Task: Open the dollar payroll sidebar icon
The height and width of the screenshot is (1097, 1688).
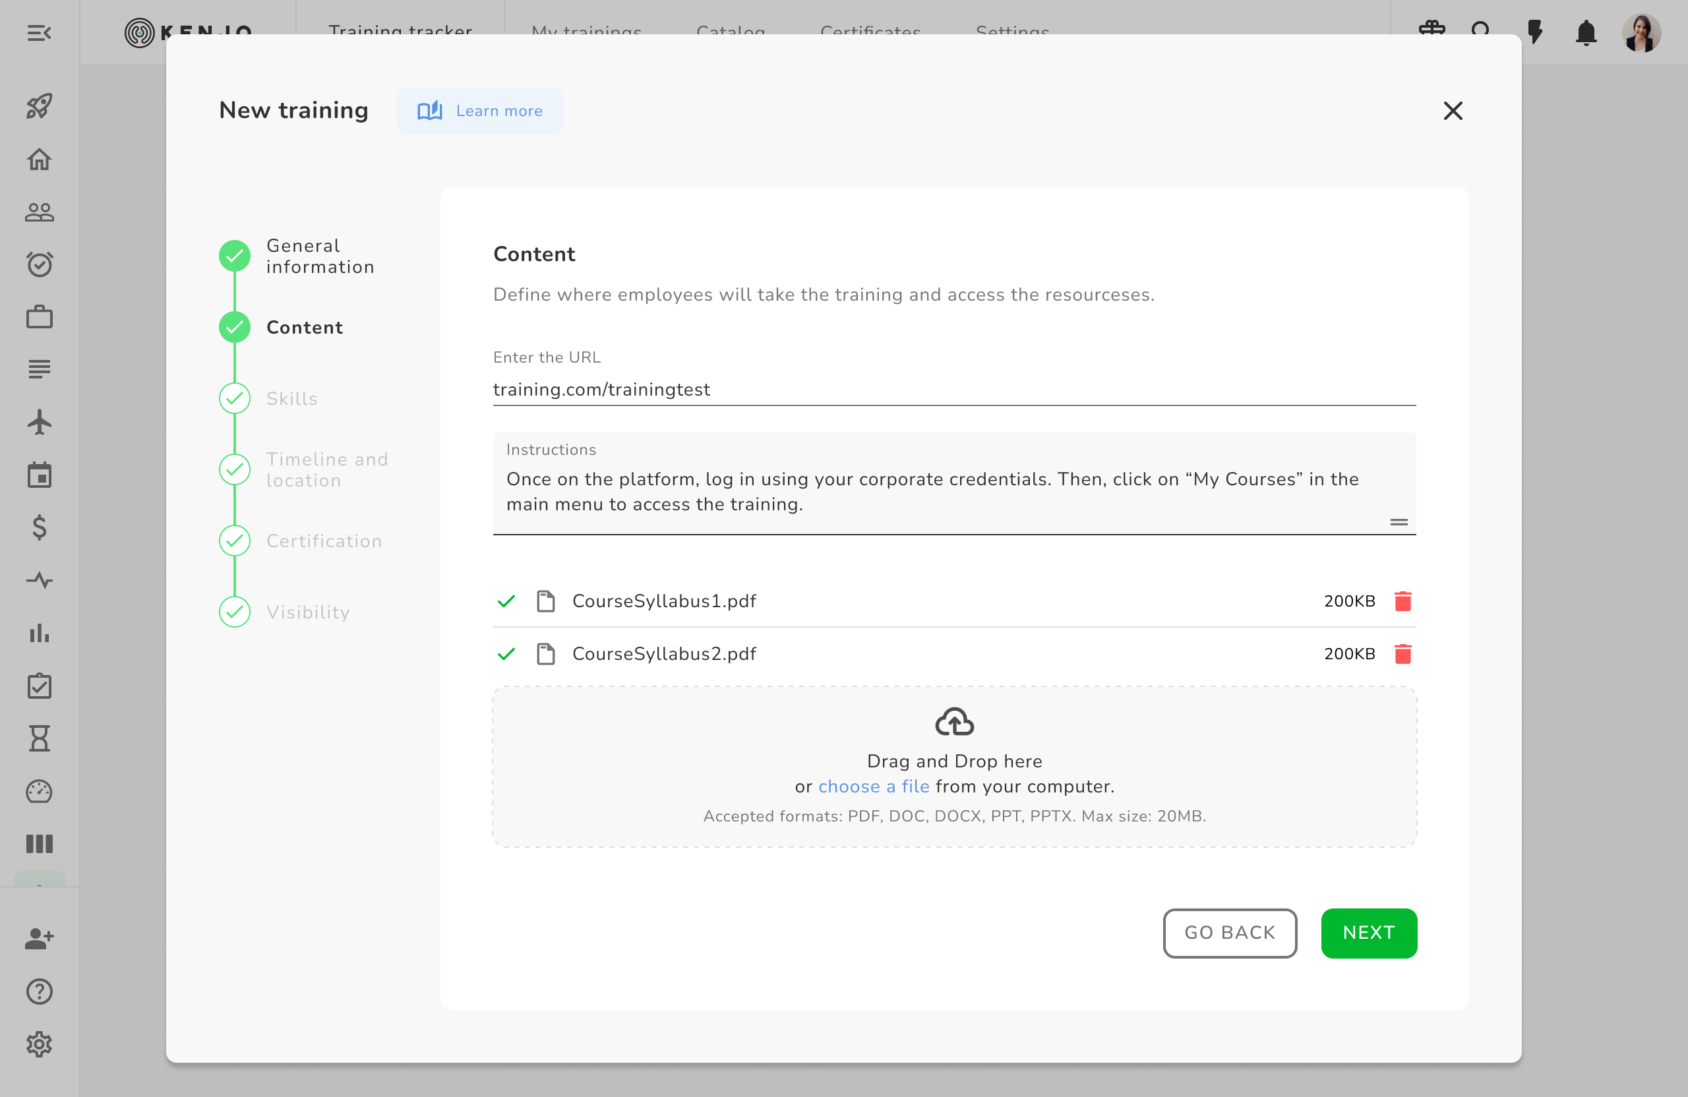Action: pyautogui.click(x=39, y=527)
